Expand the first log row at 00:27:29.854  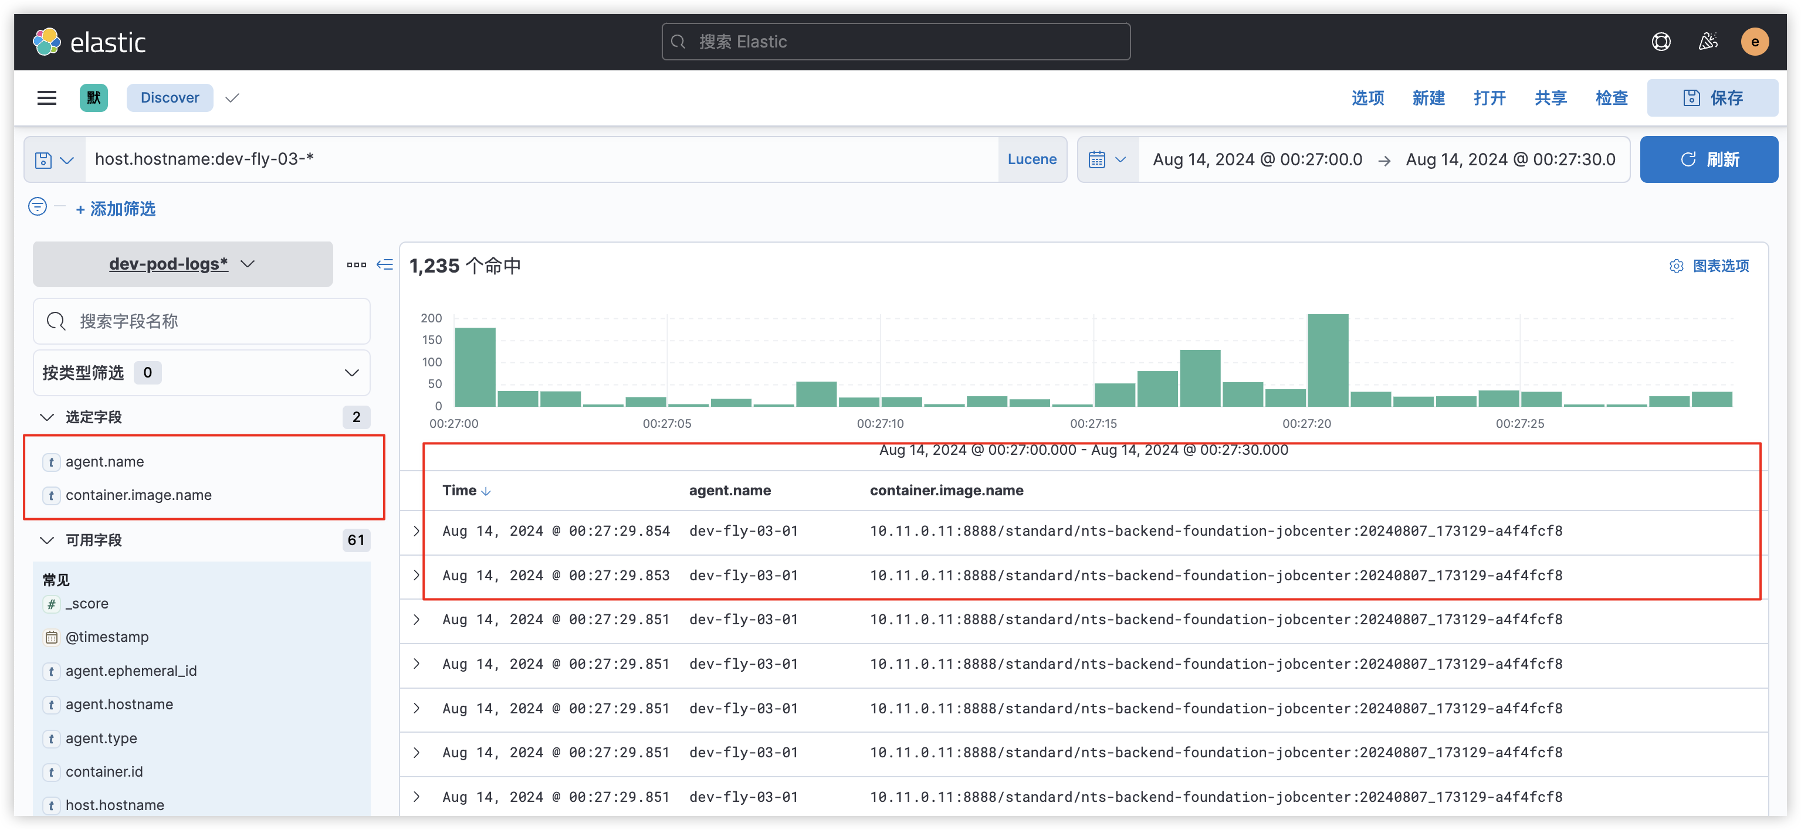pyautogui.click(x=417, y=531)
